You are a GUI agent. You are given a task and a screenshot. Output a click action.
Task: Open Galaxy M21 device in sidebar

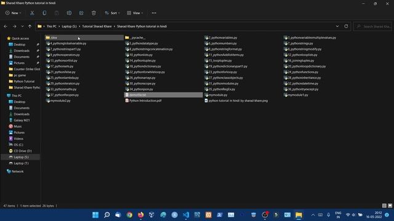(22, 120)
